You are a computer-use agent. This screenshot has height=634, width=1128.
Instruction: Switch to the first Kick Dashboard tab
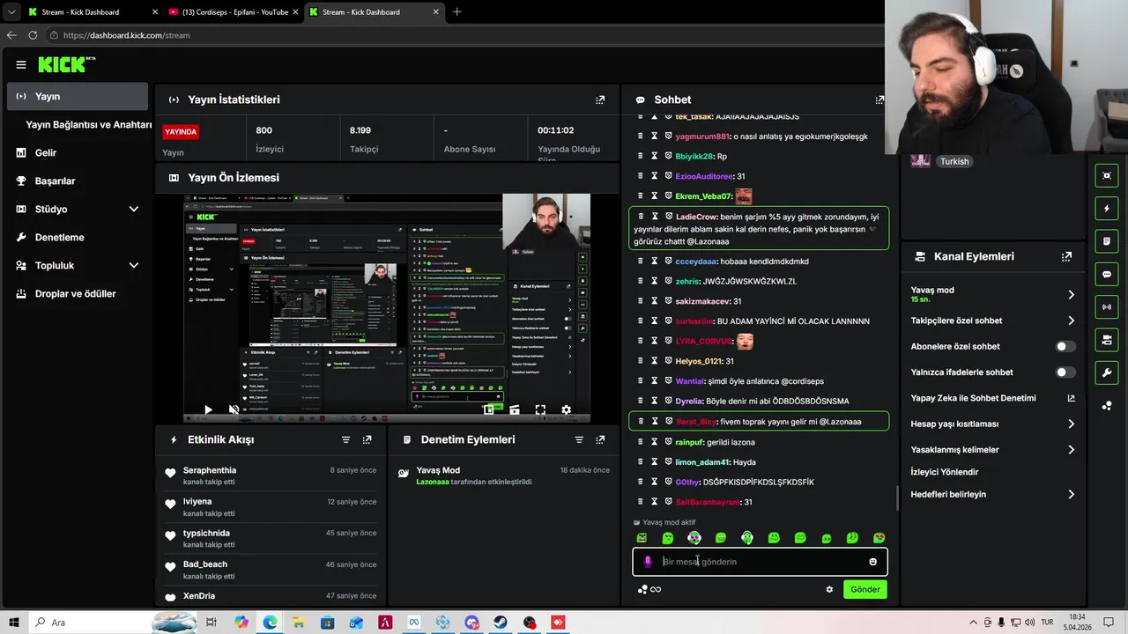[93, 12]
